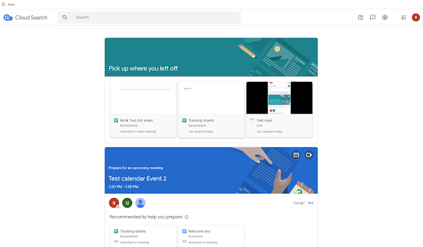Open the account avatar in the header

coord(416,17)
